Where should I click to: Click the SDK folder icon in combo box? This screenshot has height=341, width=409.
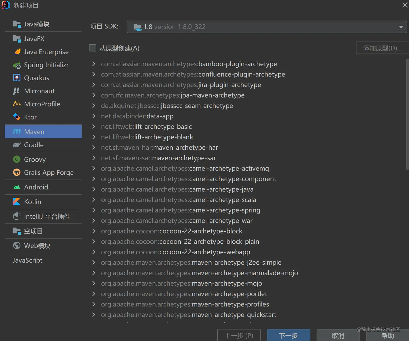[138, 27]
